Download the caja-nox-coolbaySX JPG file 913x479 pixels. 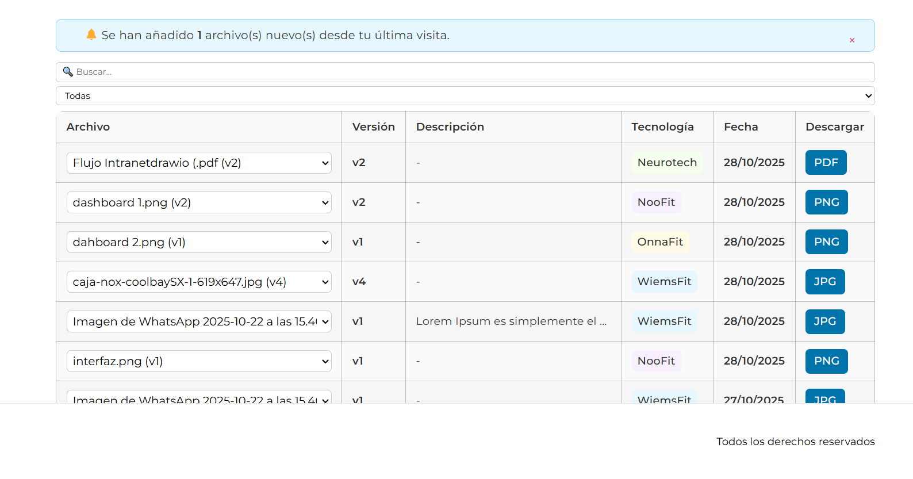[824, 282]
